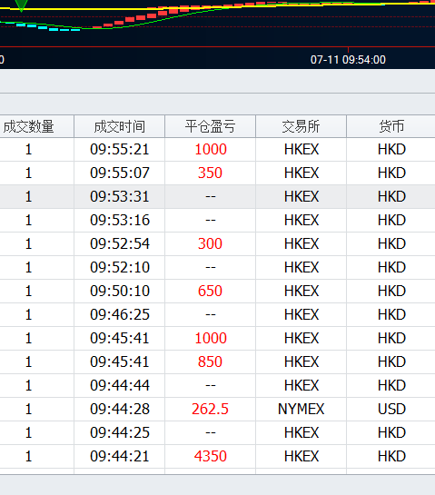This screenshot has height=495, width=435.
Task: Select the 4350 profit row at 09:44:21
Action: coord(218,457)
